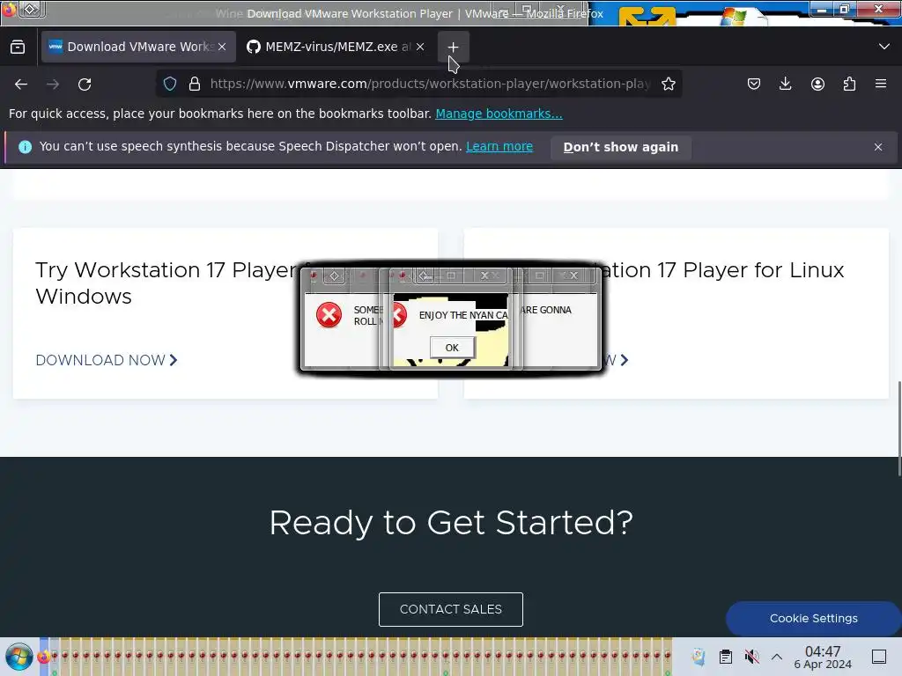This screenshot has width=902, height=676.
Task: Click OK in the Nyan Cat dialog
Action: [x=452, y=348]
